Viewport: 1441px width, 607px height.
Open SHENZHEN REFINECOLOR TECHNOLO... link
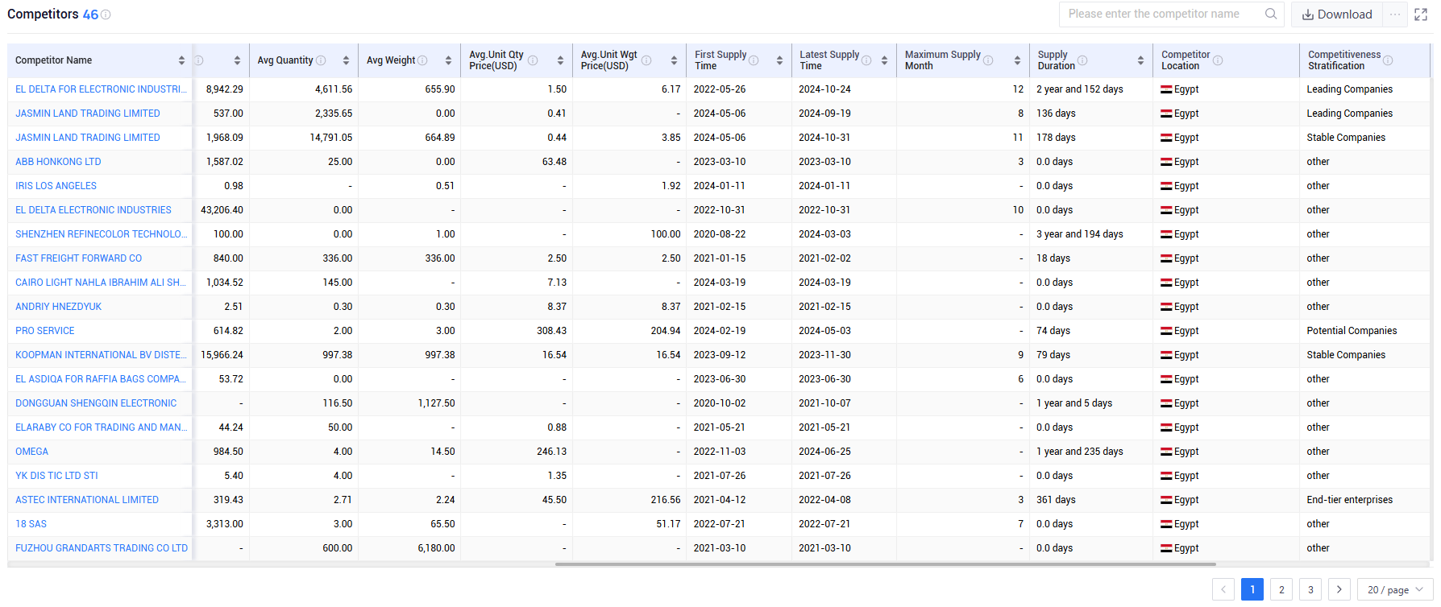coord(101,234)
